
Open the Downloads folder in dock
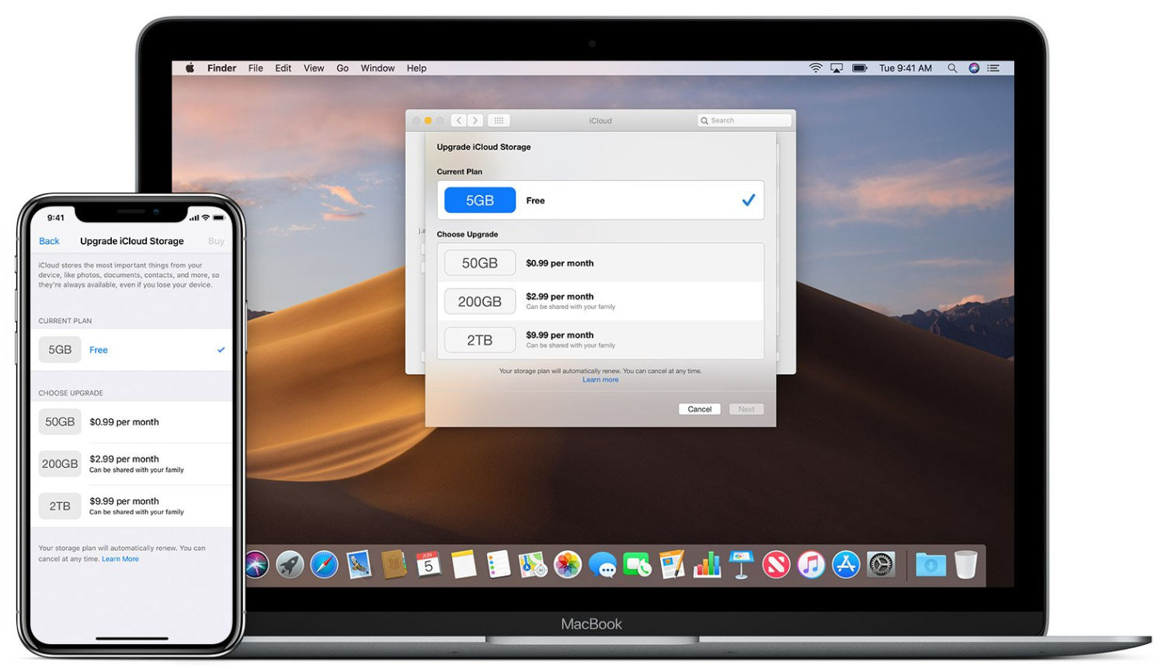(930, 565)
